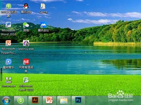Image resolution: width=141 pixels, height=105 pixels.
Task: Launch Adobe Illustrator from the taskbar
Action: [35, 101]
